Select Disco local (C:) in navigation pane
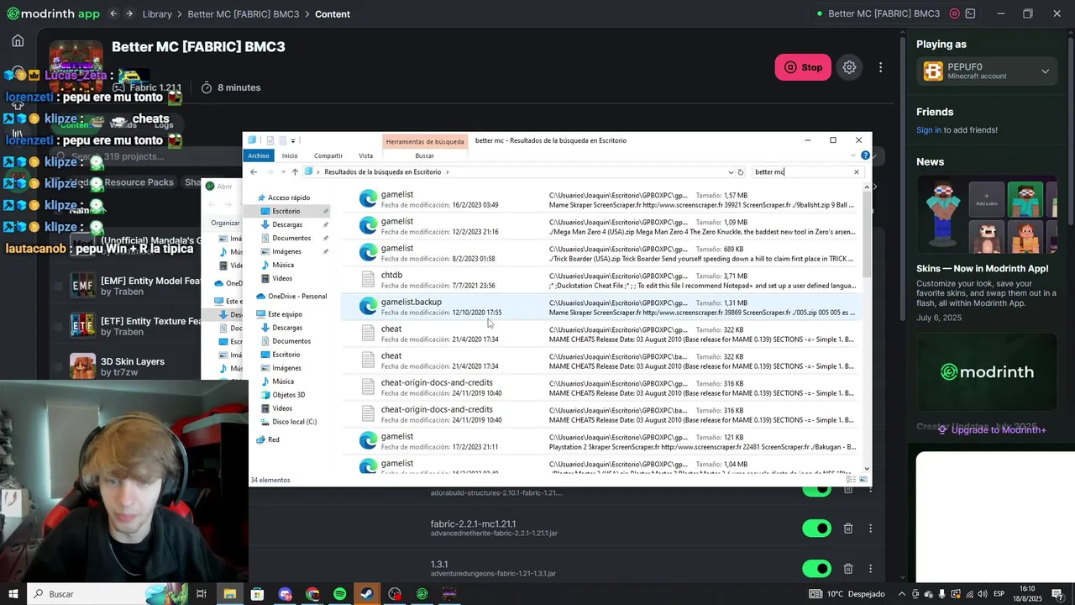 point(294,422)
